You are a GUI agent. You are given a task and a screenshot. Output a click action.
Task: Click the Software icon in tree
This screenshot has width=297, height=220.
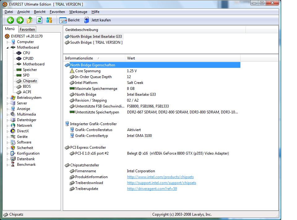tap(13, 142)
